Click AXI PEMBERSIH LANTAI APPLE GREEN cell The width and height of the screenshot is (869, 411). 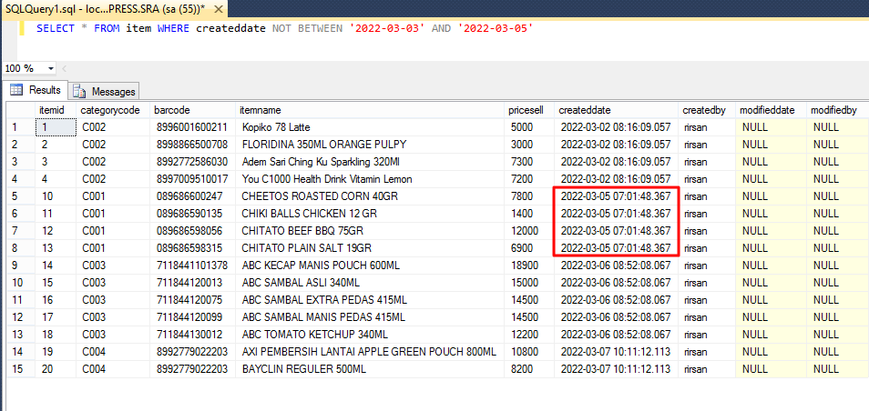(x=370, y=352)
